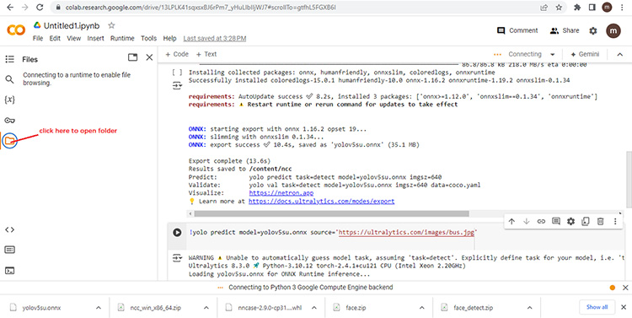Open the Runtime menu
This screenshot has height=318, width=632.
tap(122, 38)
